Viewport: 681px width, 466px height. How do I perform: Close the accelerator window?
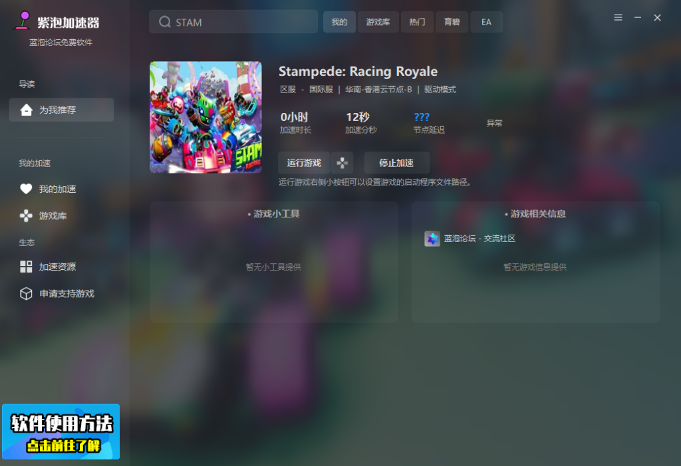tap(657, 17)
